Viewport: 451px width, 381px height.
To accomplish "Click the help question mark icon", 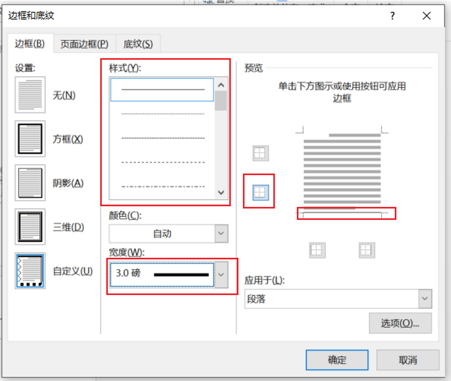I will coord(392,16).
